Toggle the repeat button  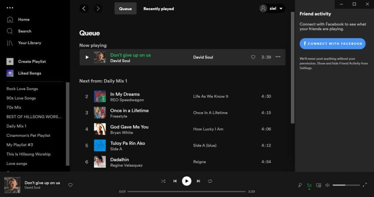pyautogui.click(x=210, y=181)
